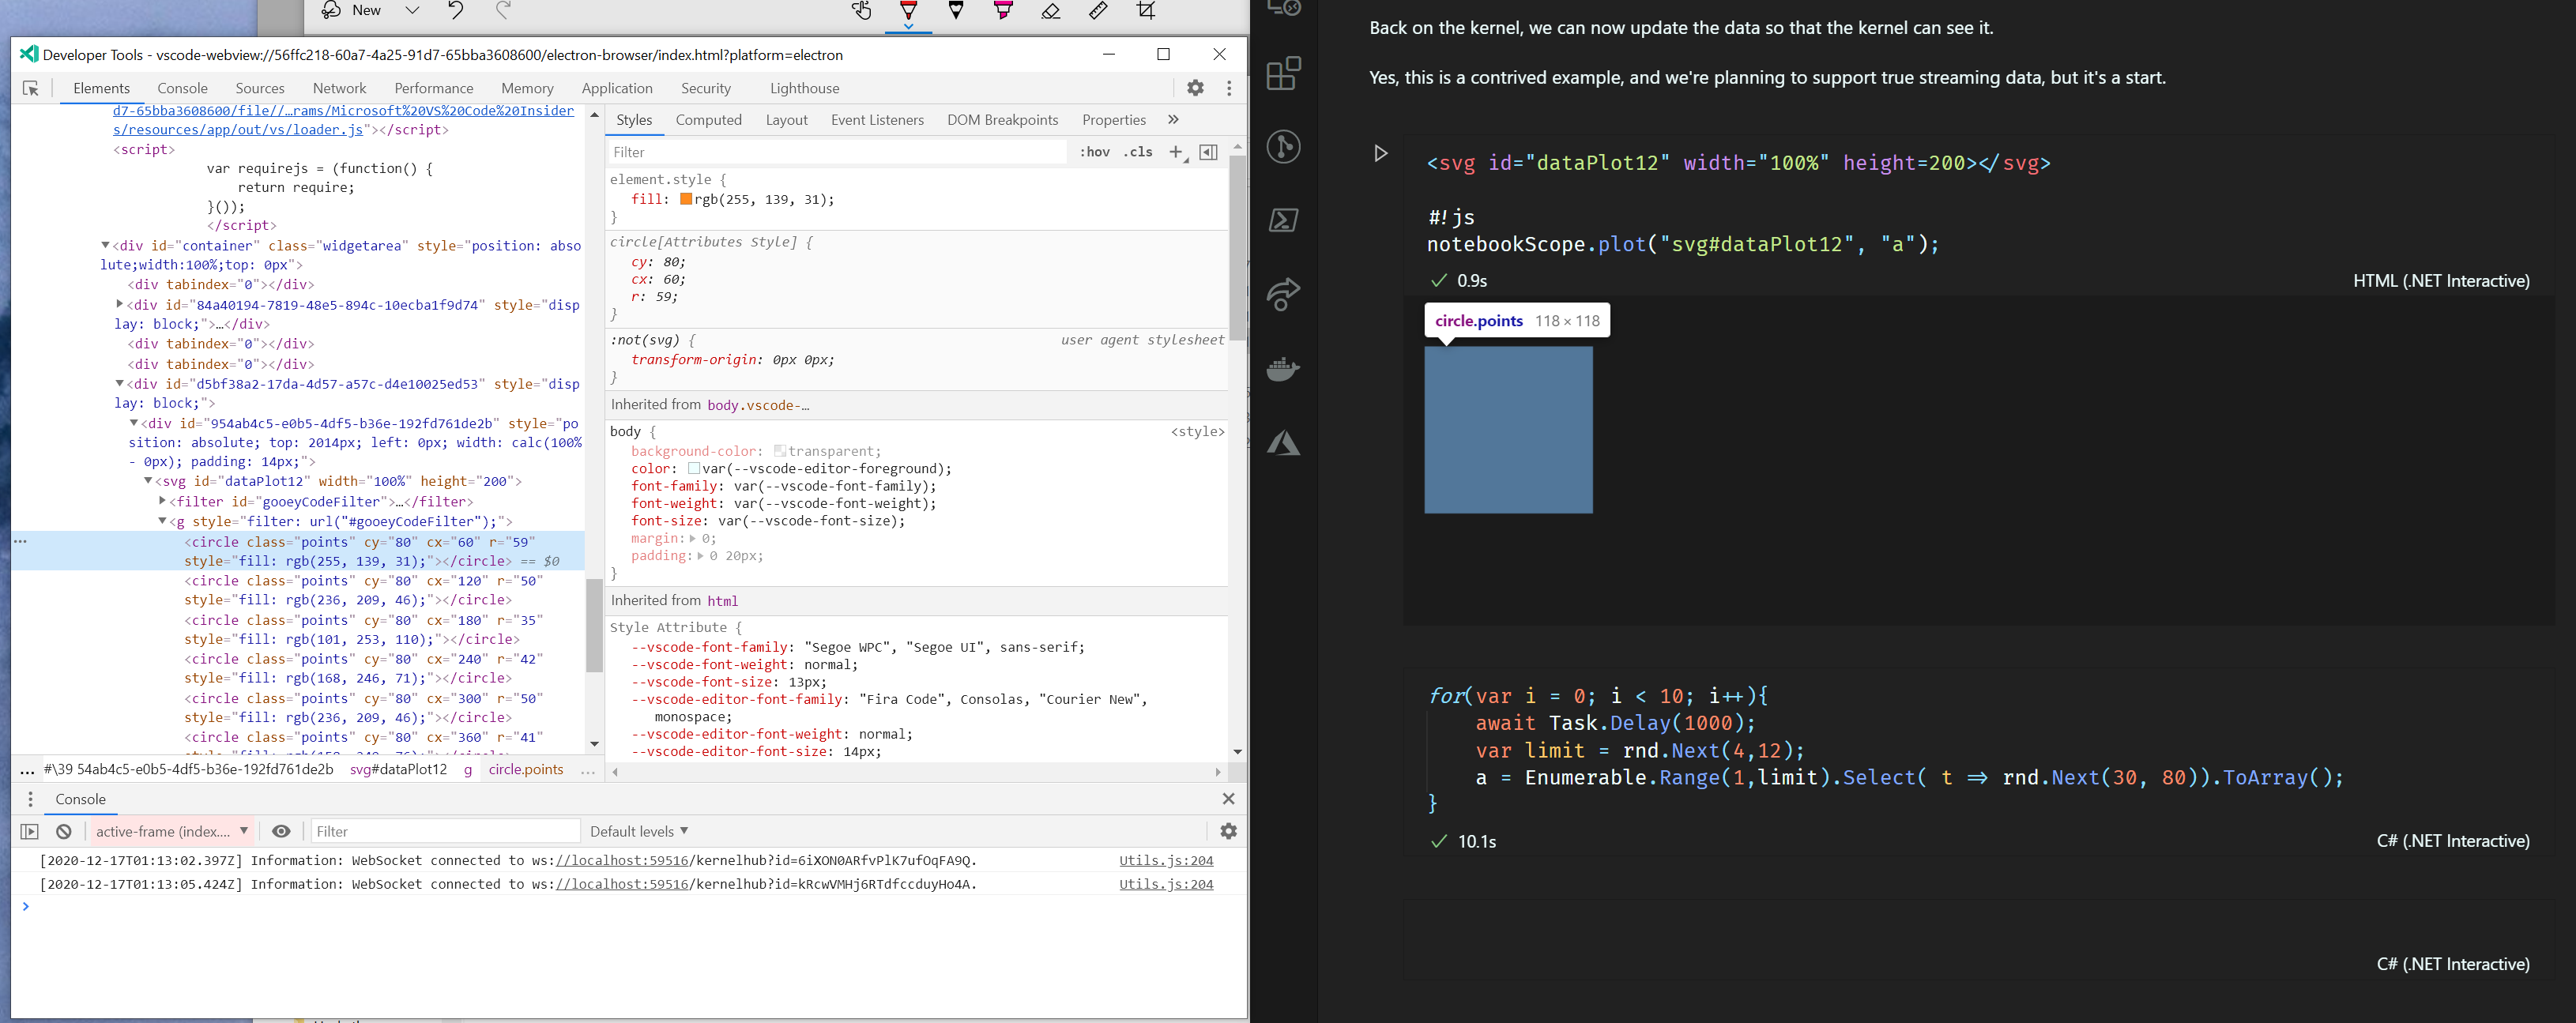Image resolution: width=2576 pixels, height=1023 pixels.
Task: Pick the eraser tool in the top toolbar
Action: pos(1049,12)
